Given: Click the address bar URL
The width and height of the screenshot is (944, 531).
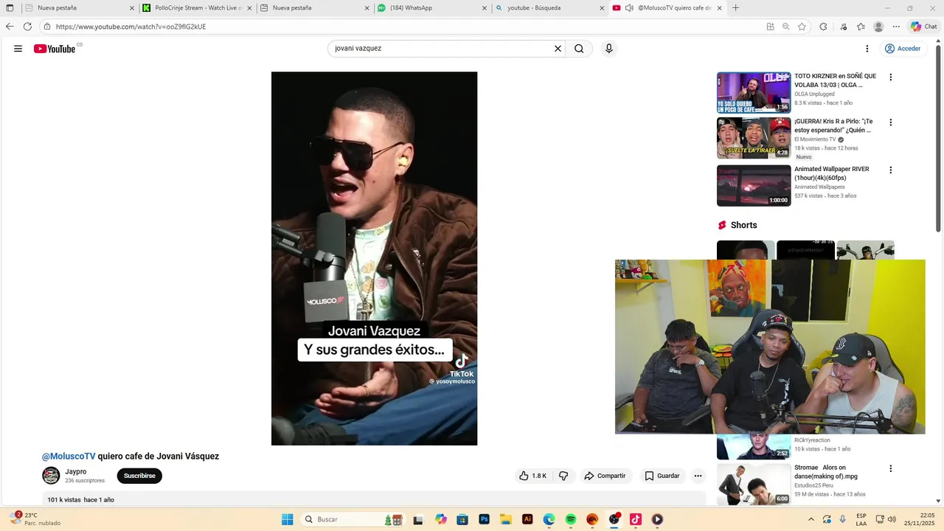Looking at the screenshot, I should [131, 27].
